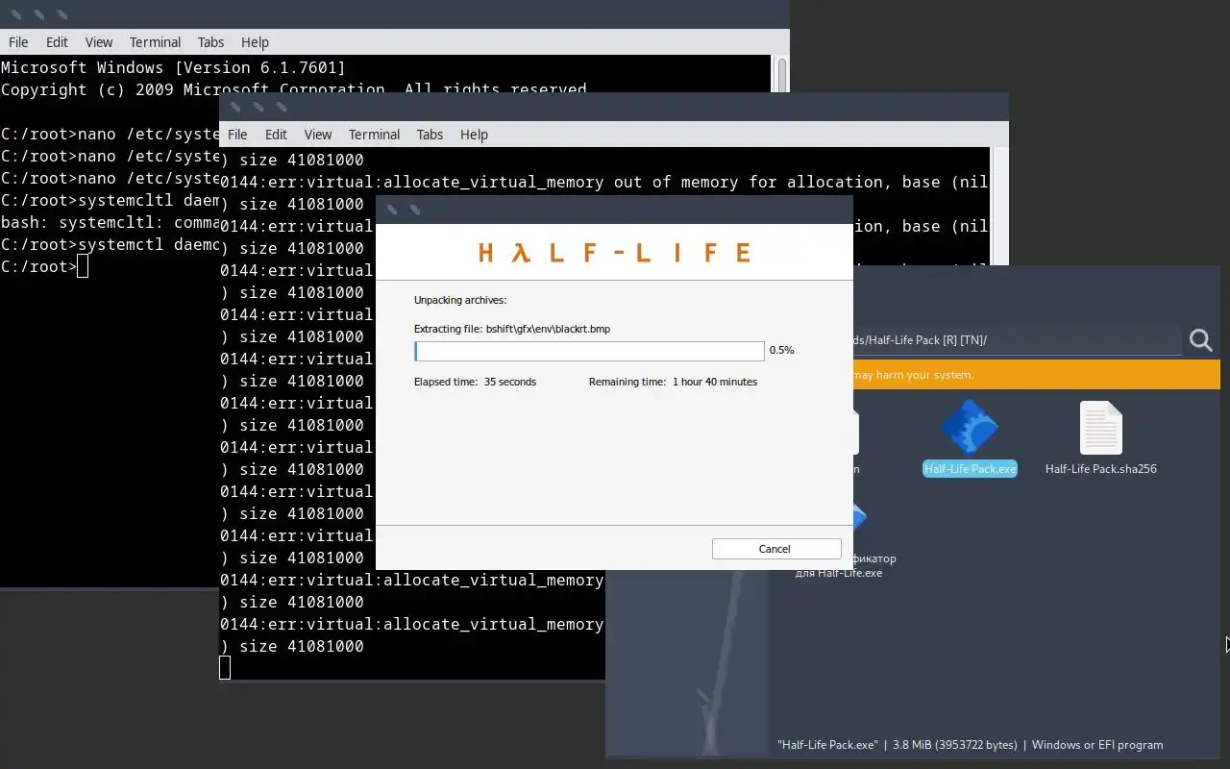Open Terminal menu in the front terminal window
1230x769 pixels.
[x=374, y=135]
